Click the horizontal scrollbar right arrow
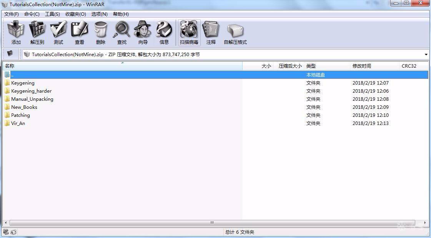Viewport: 431px width, 238px height. [x=425, y=223]
